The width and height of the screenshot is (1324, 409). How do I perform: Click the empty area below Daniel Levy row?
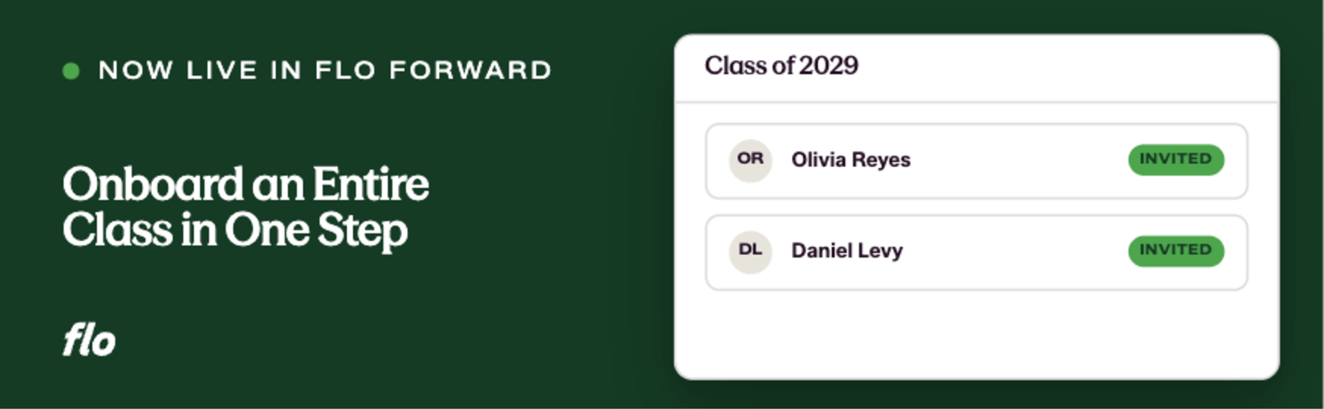coord(977,334)
